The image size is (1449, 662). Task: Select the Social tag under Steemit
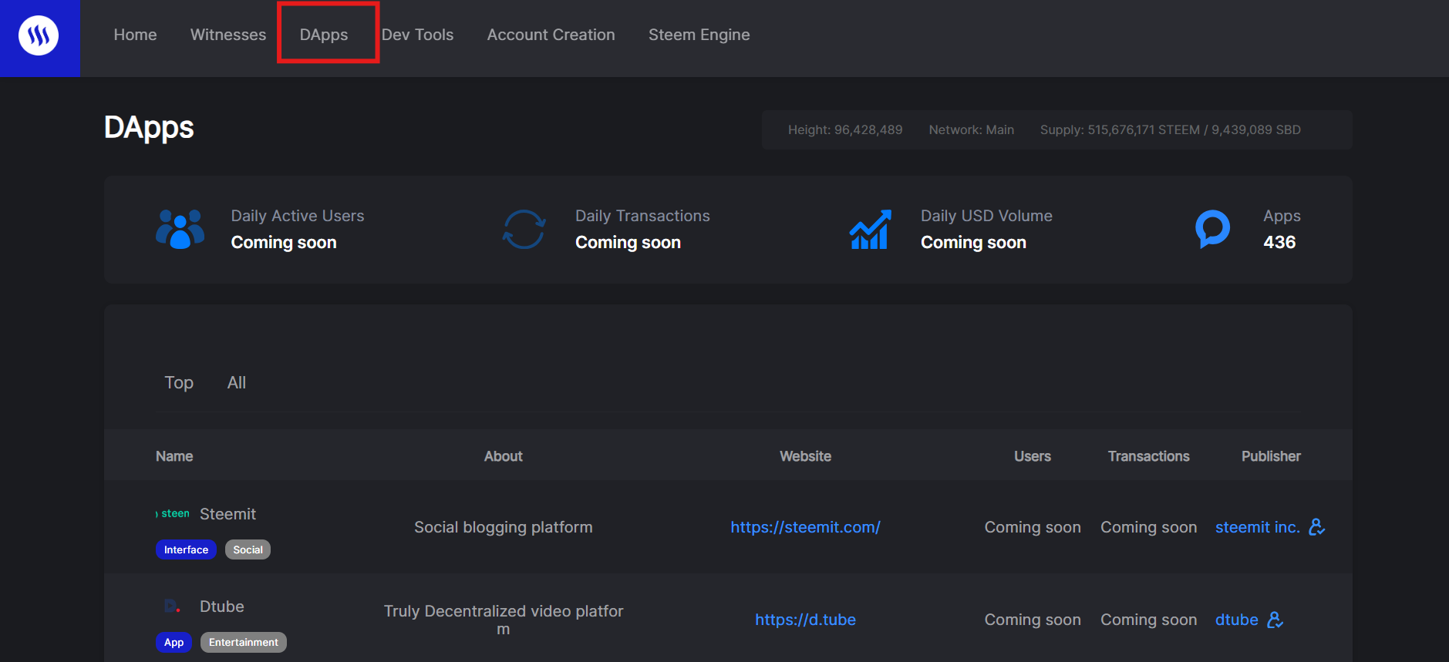[x=248, y=549]
